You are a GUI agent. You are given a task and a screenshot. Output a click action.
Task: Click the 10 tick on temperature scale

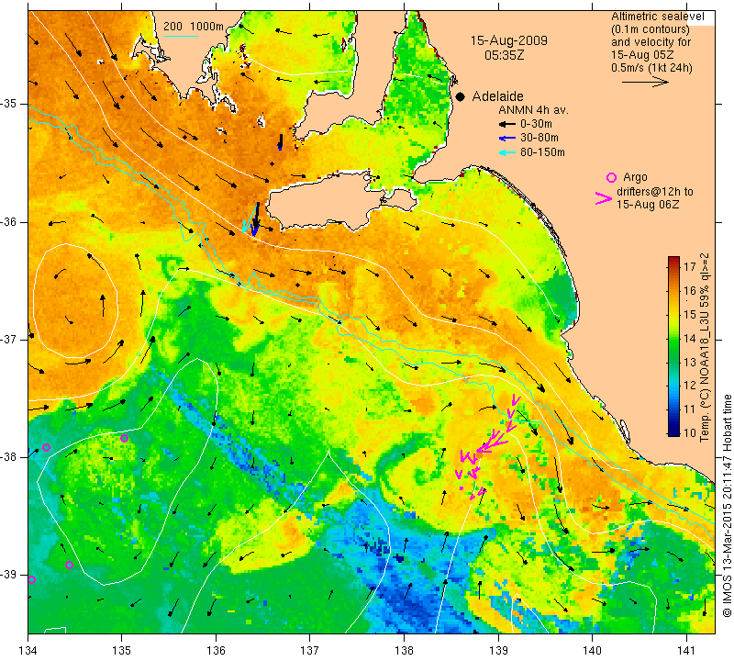click(x=690, y=432)
